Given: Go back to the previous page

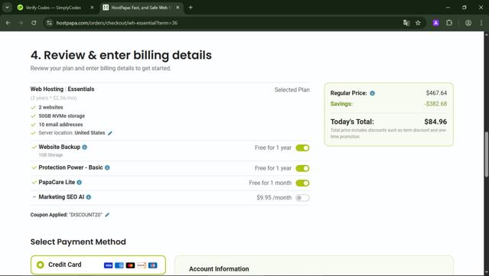Looking at the screenshot, I should [x=8, y=23].
